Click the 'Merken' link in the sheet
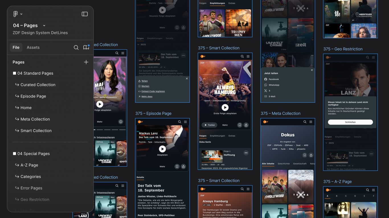Image resolution: width=389 pixels, height=218 pixels. tap(144, 86)
